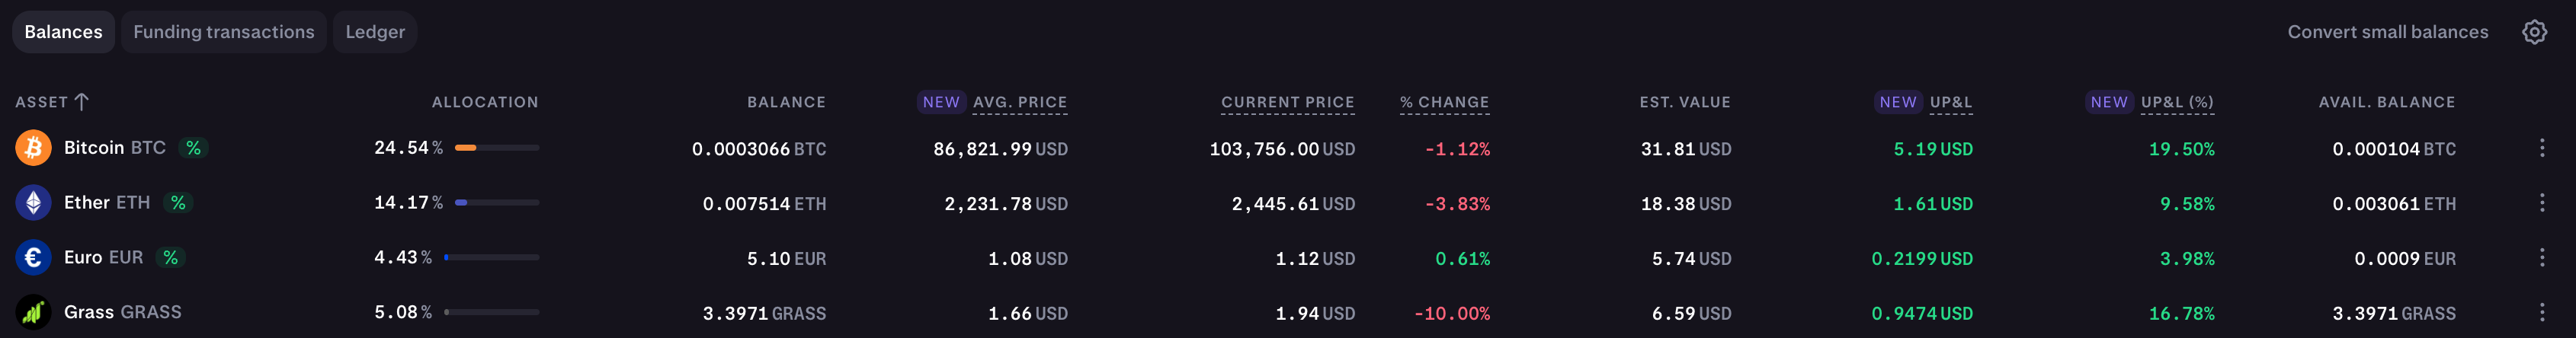This screenshot has height=338, width=2576.
Task: Click the Bitcoin coin icon
Action: 33,148
